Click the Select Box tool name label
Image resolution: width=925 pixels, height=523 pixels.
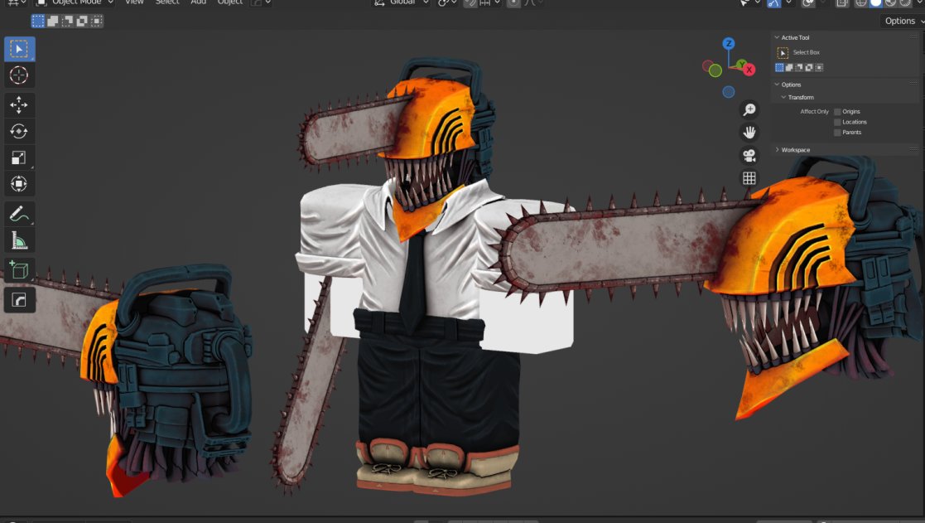coord(807,52)
